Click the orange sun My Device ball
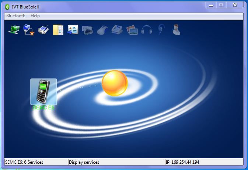The image size is (248, 170). pyautogui.click(x=115, y=83)
